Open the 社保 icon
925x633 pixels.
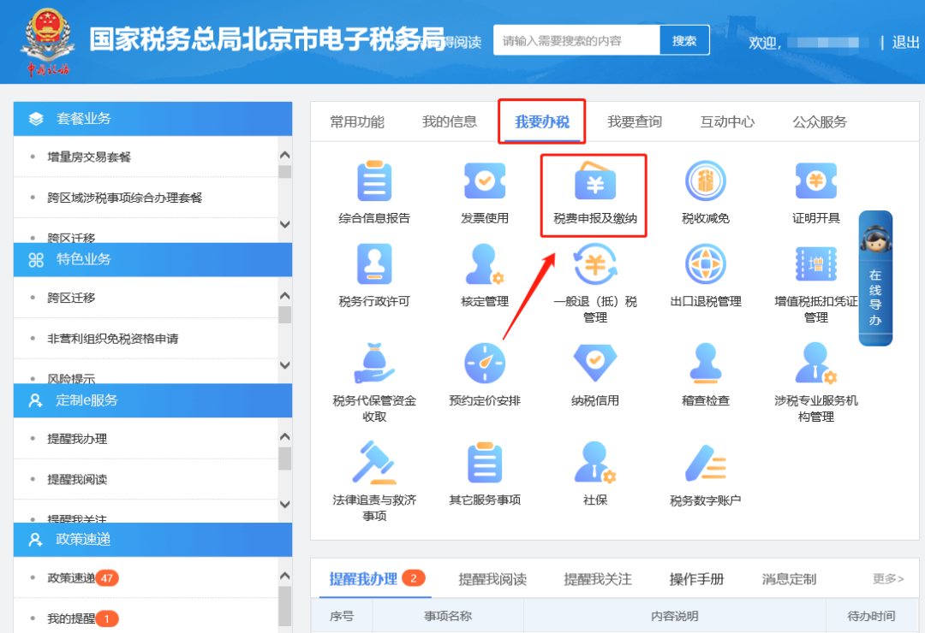(594, 463)
